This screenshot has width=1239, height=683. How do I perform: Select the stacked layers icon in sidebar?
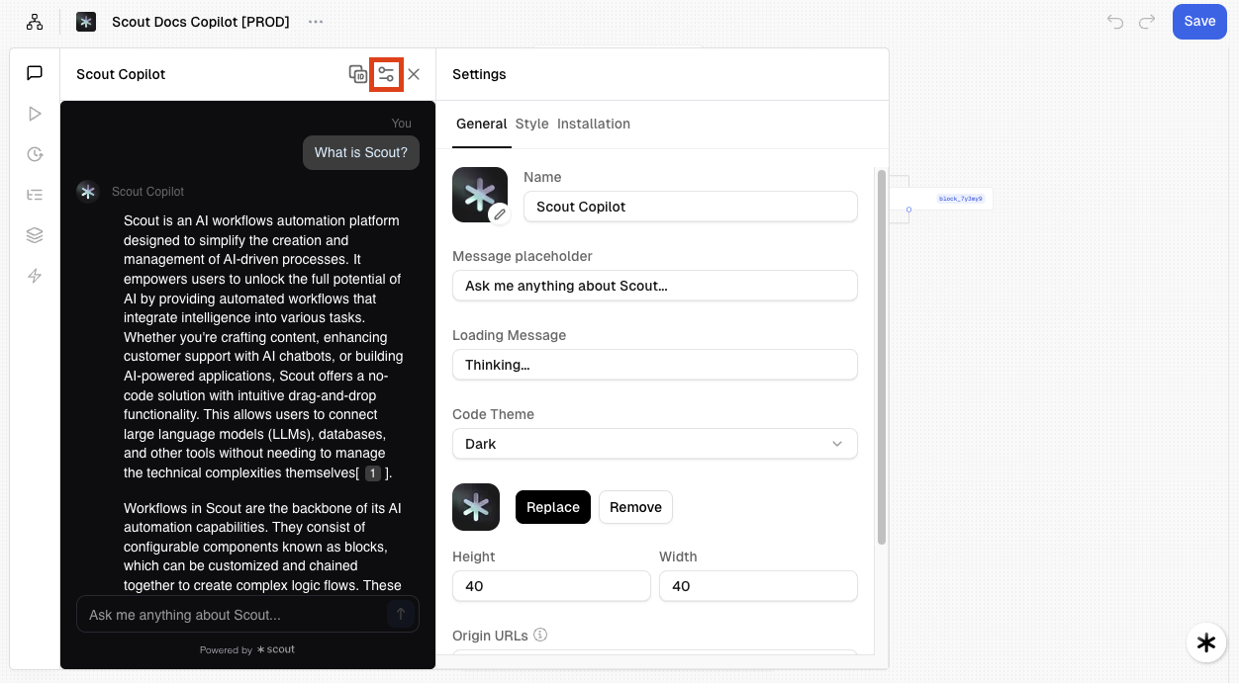tap(35, 235)
